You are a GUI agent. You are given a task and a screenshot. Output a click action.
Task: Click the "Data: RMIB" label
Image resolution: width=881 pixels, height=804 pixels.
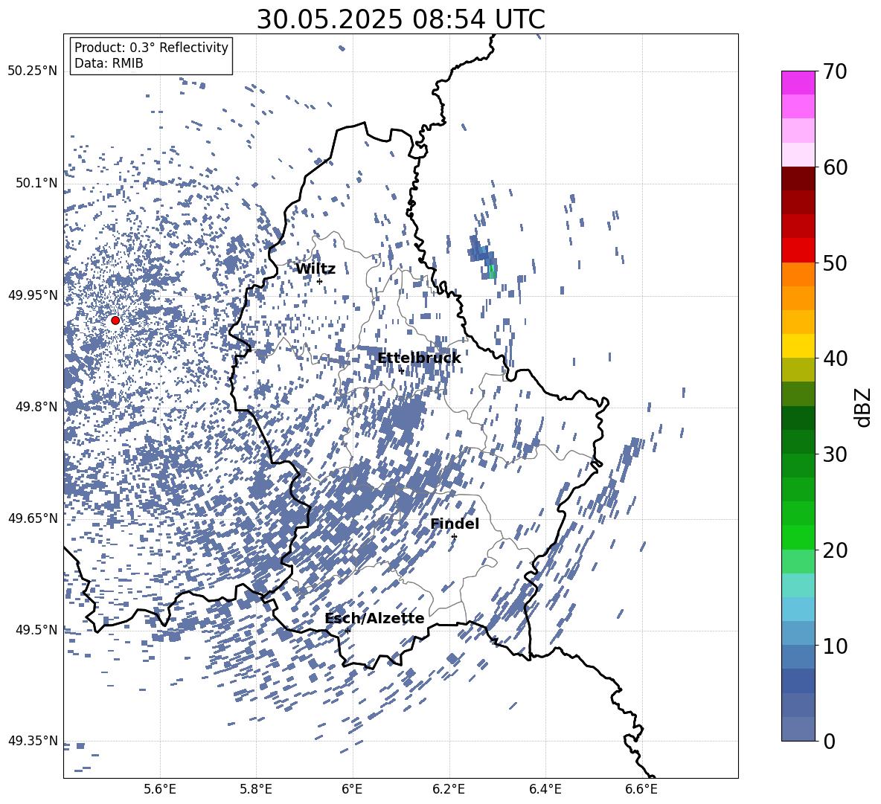(x=109, y=63)
